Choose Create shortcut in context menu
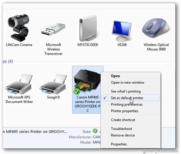Viewport: 181px width, 154px height. tap(123, 120)
